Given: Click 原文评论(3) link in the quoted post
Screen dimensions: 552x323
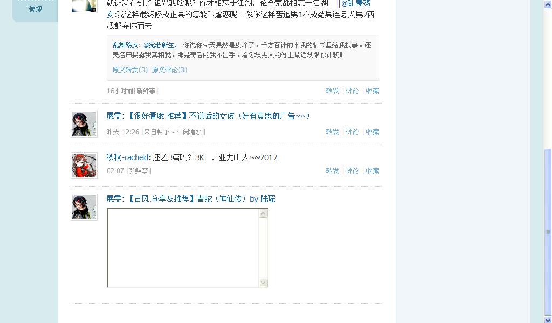Looking at the screenshot, I should pyautogui.click(x=169, y=70).
